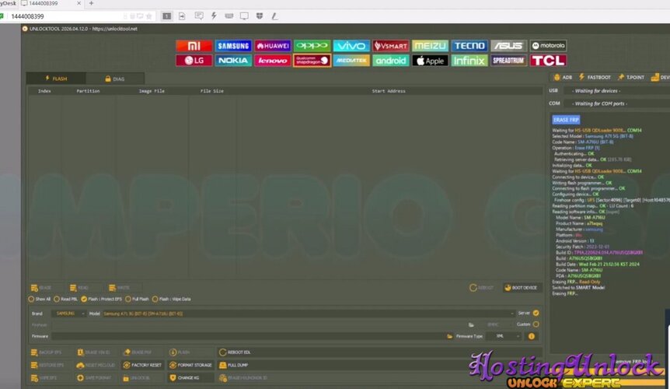Screen dimensions: 670x389
Task: Open AnyDesk chat icon in toolbar
Action: 199,16
